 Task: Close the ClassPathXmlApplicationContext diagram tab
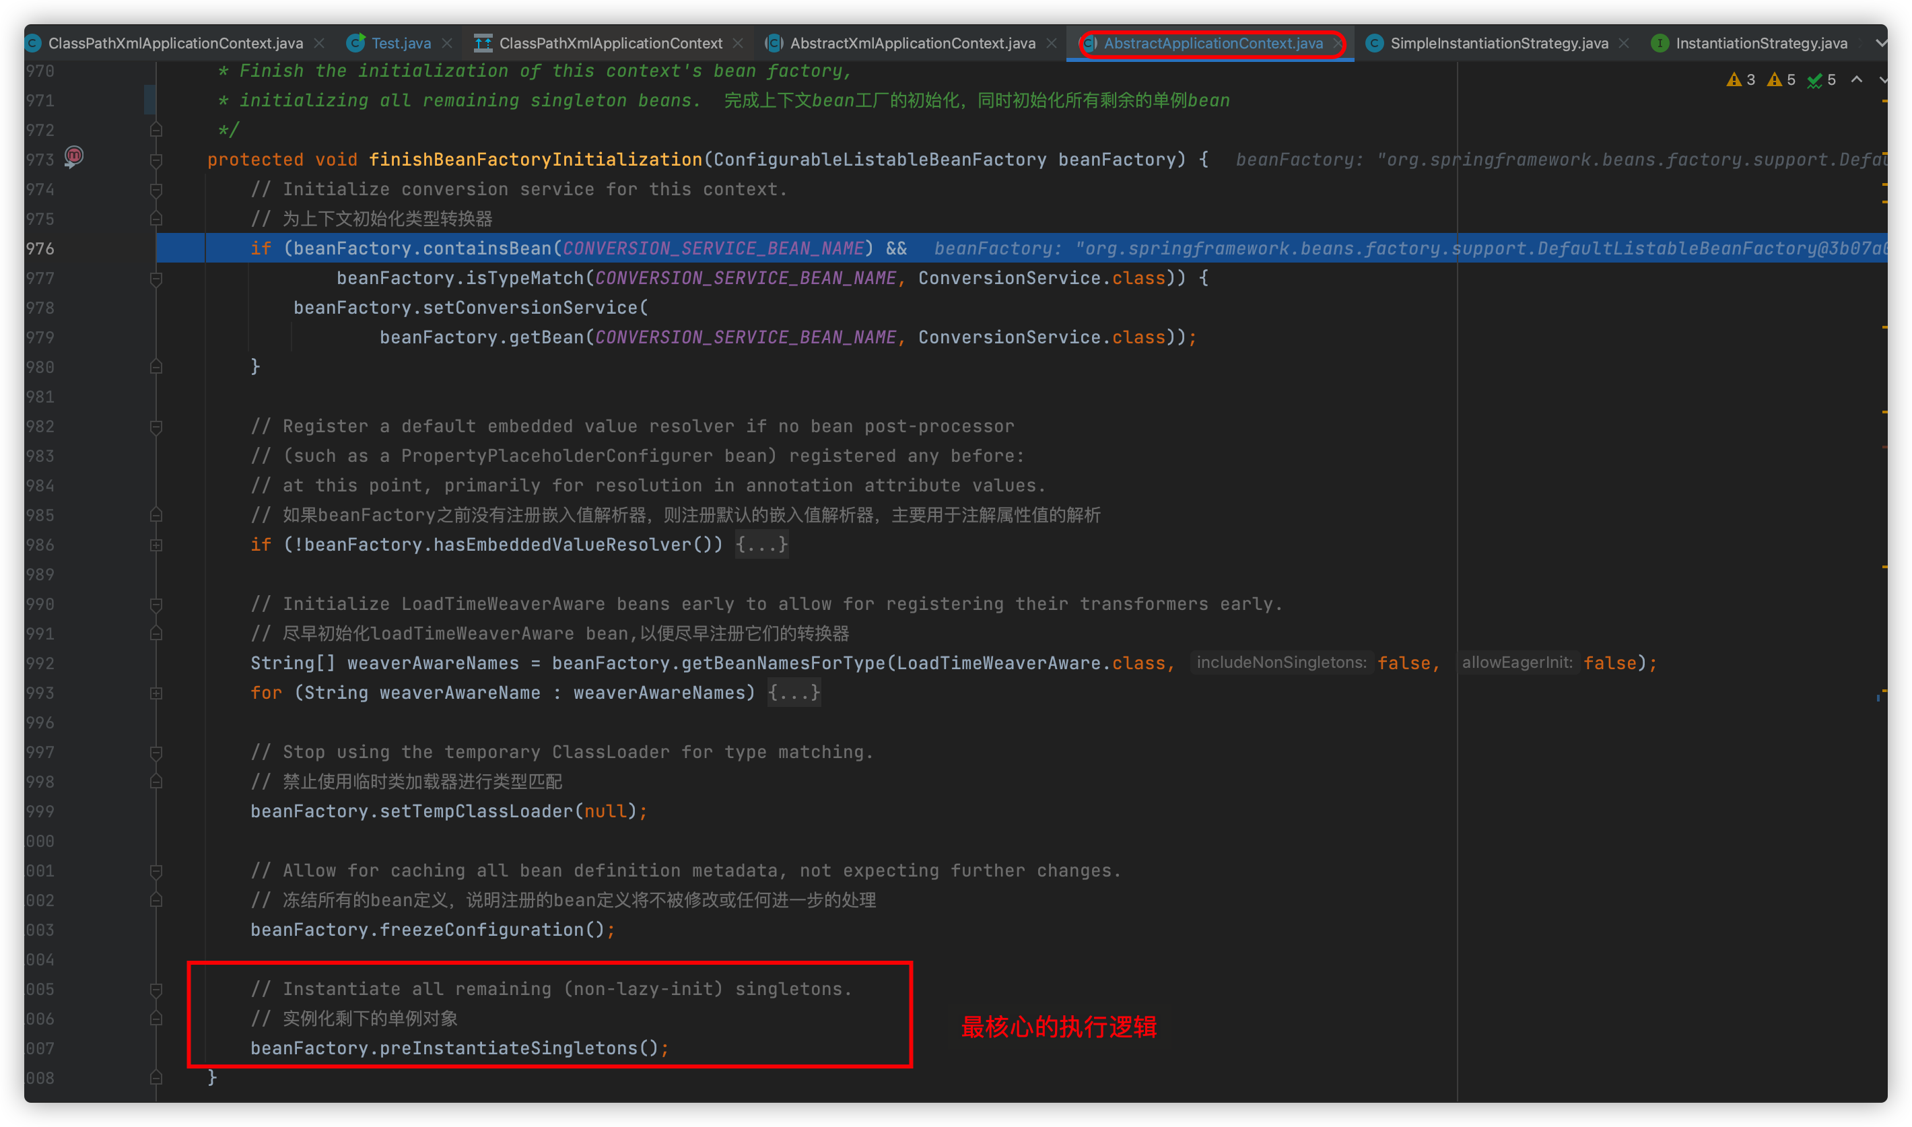738,43
